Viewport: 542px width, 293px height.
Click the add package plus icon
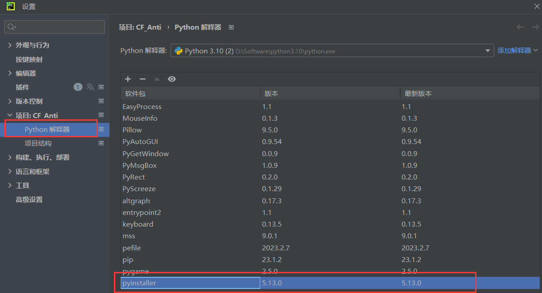(128, 79)
